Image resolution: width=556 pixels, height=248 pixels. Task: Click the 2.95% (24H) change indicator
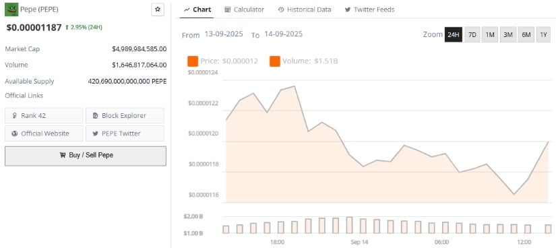tap(84, 27)
